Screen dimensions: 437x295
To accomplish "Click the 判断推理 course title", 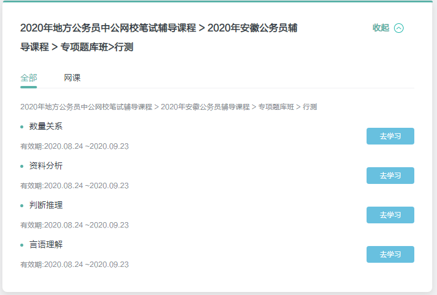I will (x=45, y=205).
